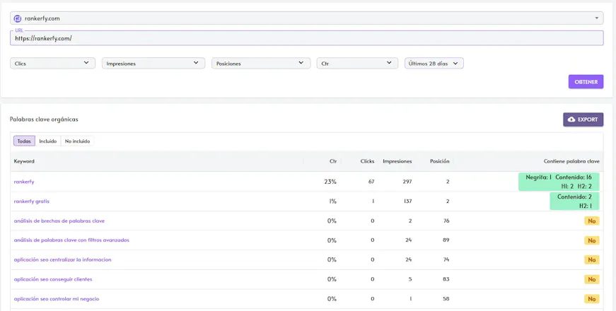Open the Últimos 28 días date range dropdown
The width and height of the screenshot is (616, 311).
(x=434, y=63)
